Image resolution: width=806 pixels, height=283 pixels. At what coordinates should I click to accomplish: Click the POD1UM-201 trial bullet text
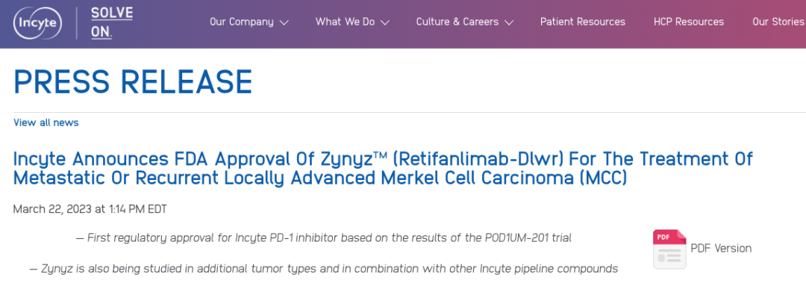(x=323, y=238)
